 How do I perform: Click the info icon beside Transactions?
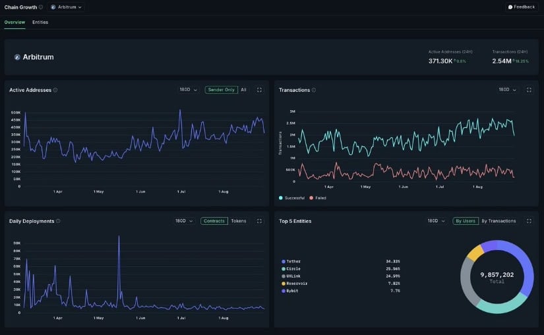click(314, 90)
